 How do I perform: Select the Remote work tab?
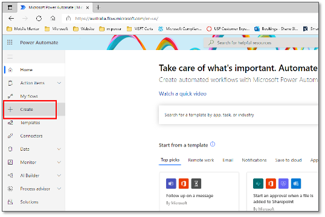click(201, 160)
